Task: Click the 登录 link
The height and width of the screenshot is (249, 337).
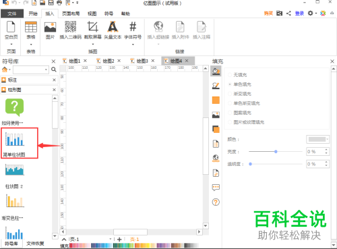Action: click(x=299, y=13)
